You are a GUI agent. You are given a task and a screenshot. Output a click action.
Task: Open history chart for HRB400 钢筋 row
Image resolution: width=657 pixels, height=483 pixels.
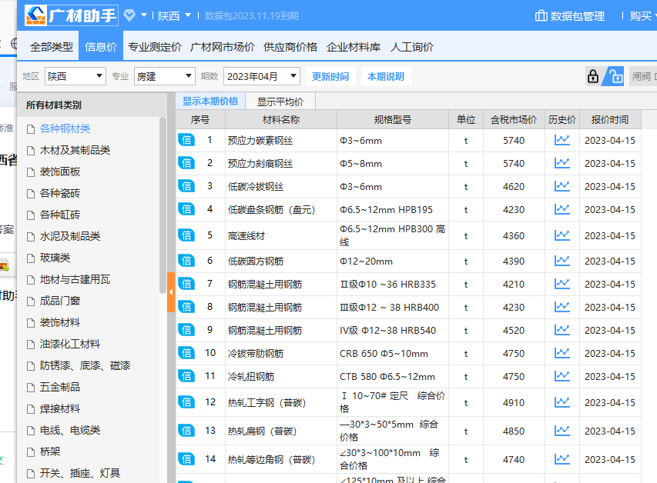562,307
